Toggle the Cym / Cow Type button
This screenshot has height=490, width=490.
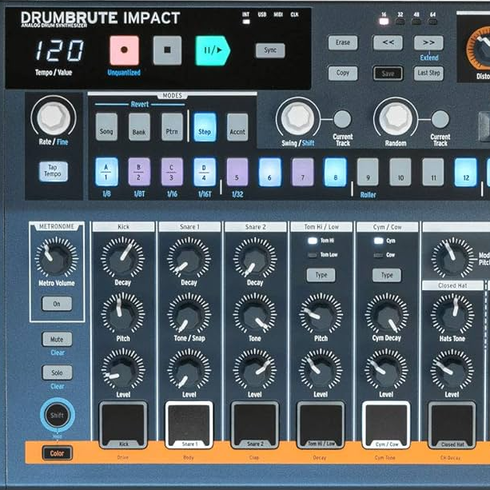[386, 275]
